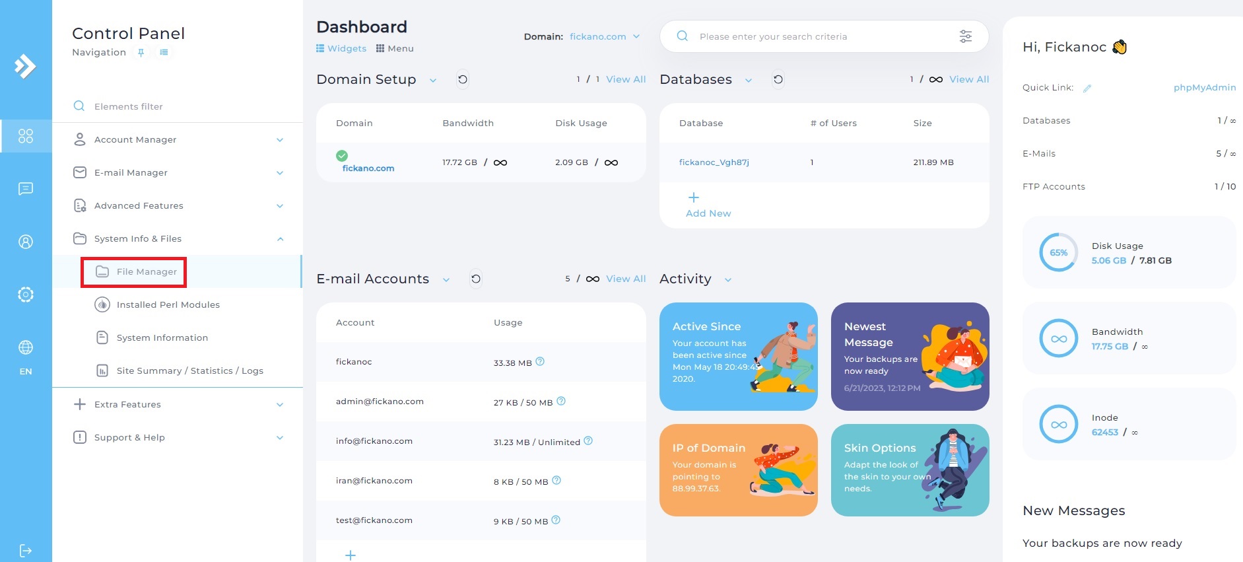Image resolution: width=1243 pixels, height=562 pixels.
Task: Click help icon next to admin@fickano.com usage
Action: click(x=561, y=401)
